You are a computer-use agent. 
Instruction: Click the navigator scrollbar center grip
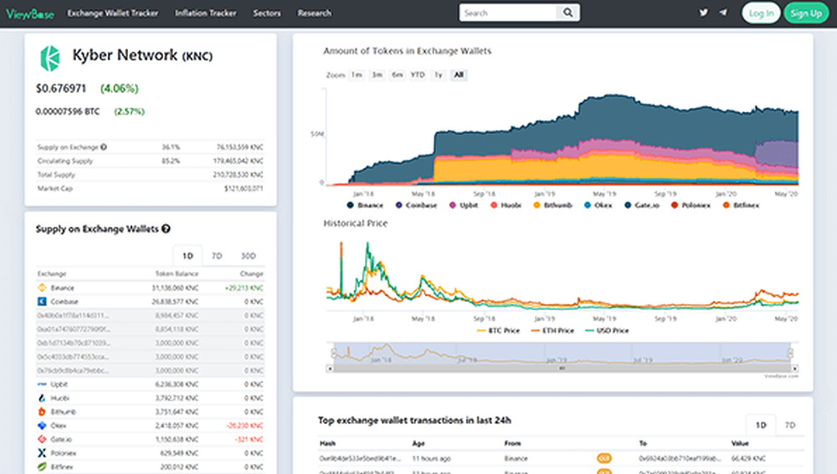(x=562, y=369)
